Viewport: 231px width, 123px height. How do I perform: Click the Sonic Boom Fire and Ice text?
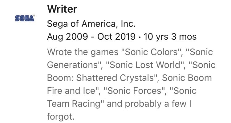click(129, 85)
